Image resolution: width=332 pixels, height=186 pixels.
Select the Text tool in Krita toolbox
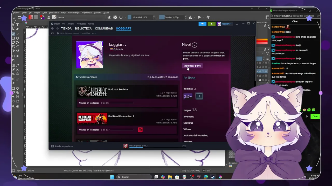click(18, 25)
